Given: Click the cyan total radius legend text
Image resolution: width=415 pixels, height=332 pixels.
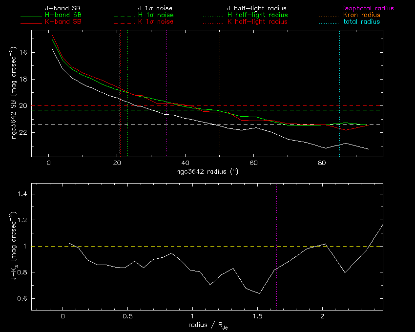Looking at the screenshot, I should [x=361, y=22].
